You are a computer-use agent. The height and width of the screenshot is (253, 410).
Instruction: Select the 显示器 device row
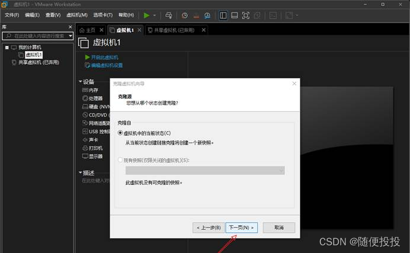92,156
